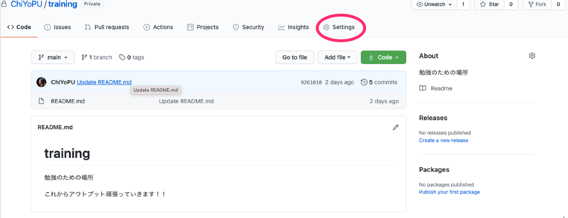
Task: Switch to the Security tab
Action: coord(248,27)
